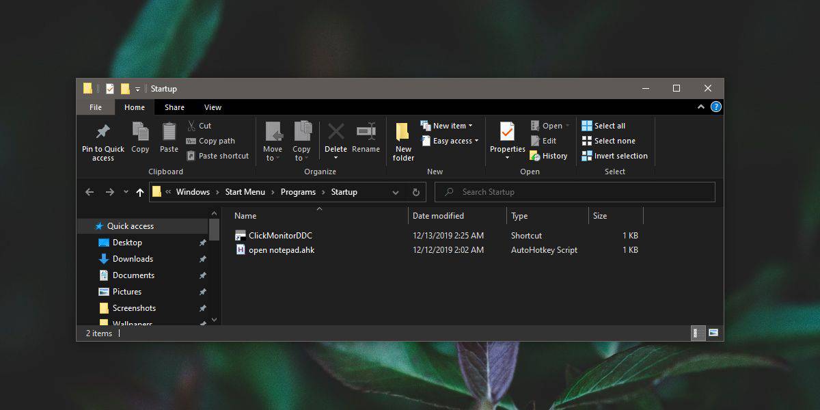
Task: Click Start Menu in the breadcrumb
Action: pyautogui.click(x=245, y=192)
